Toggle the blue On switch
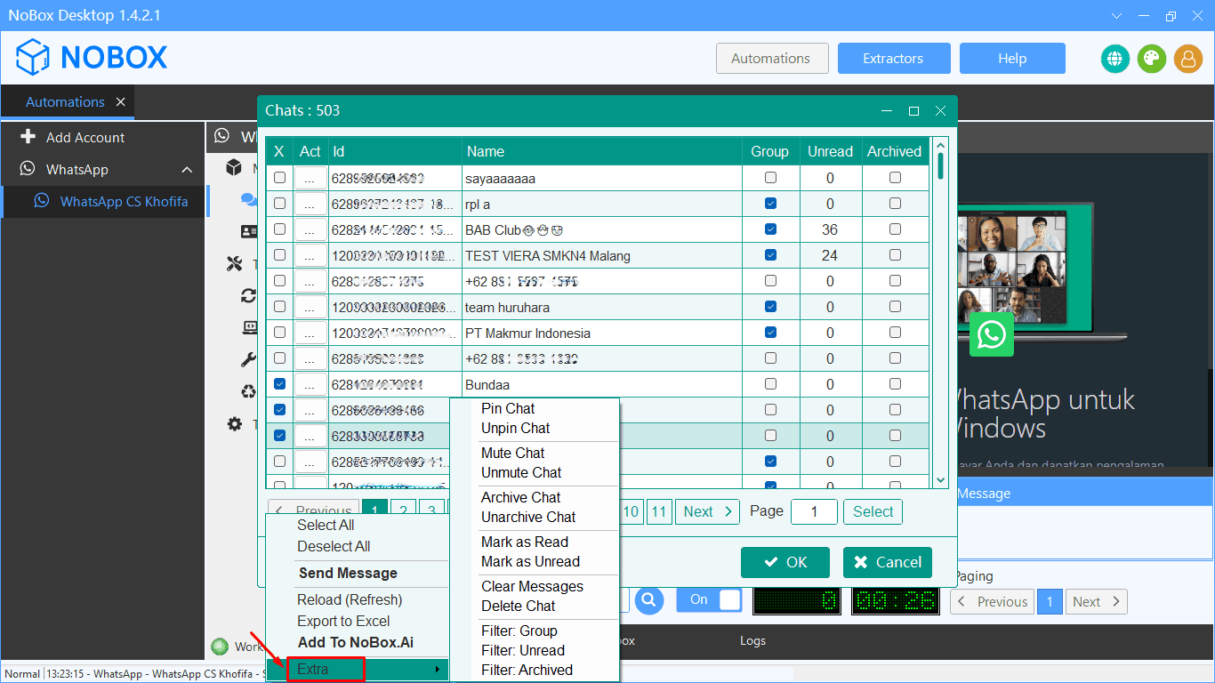The image size is (1215, 683). (709, 600)
